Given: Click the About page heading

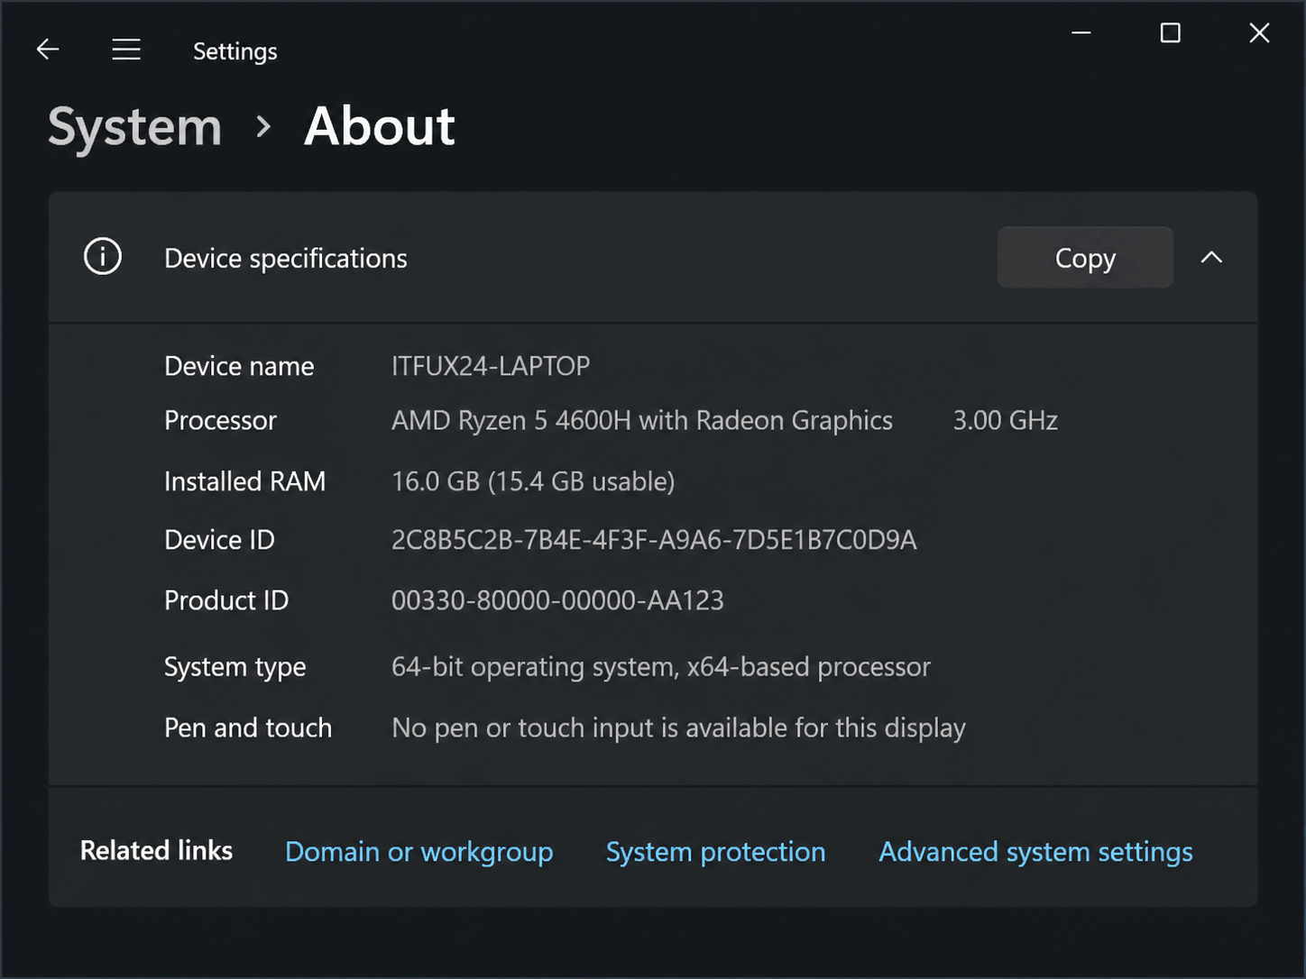Looking at the screenshot, I should click(x=380, y=126).
